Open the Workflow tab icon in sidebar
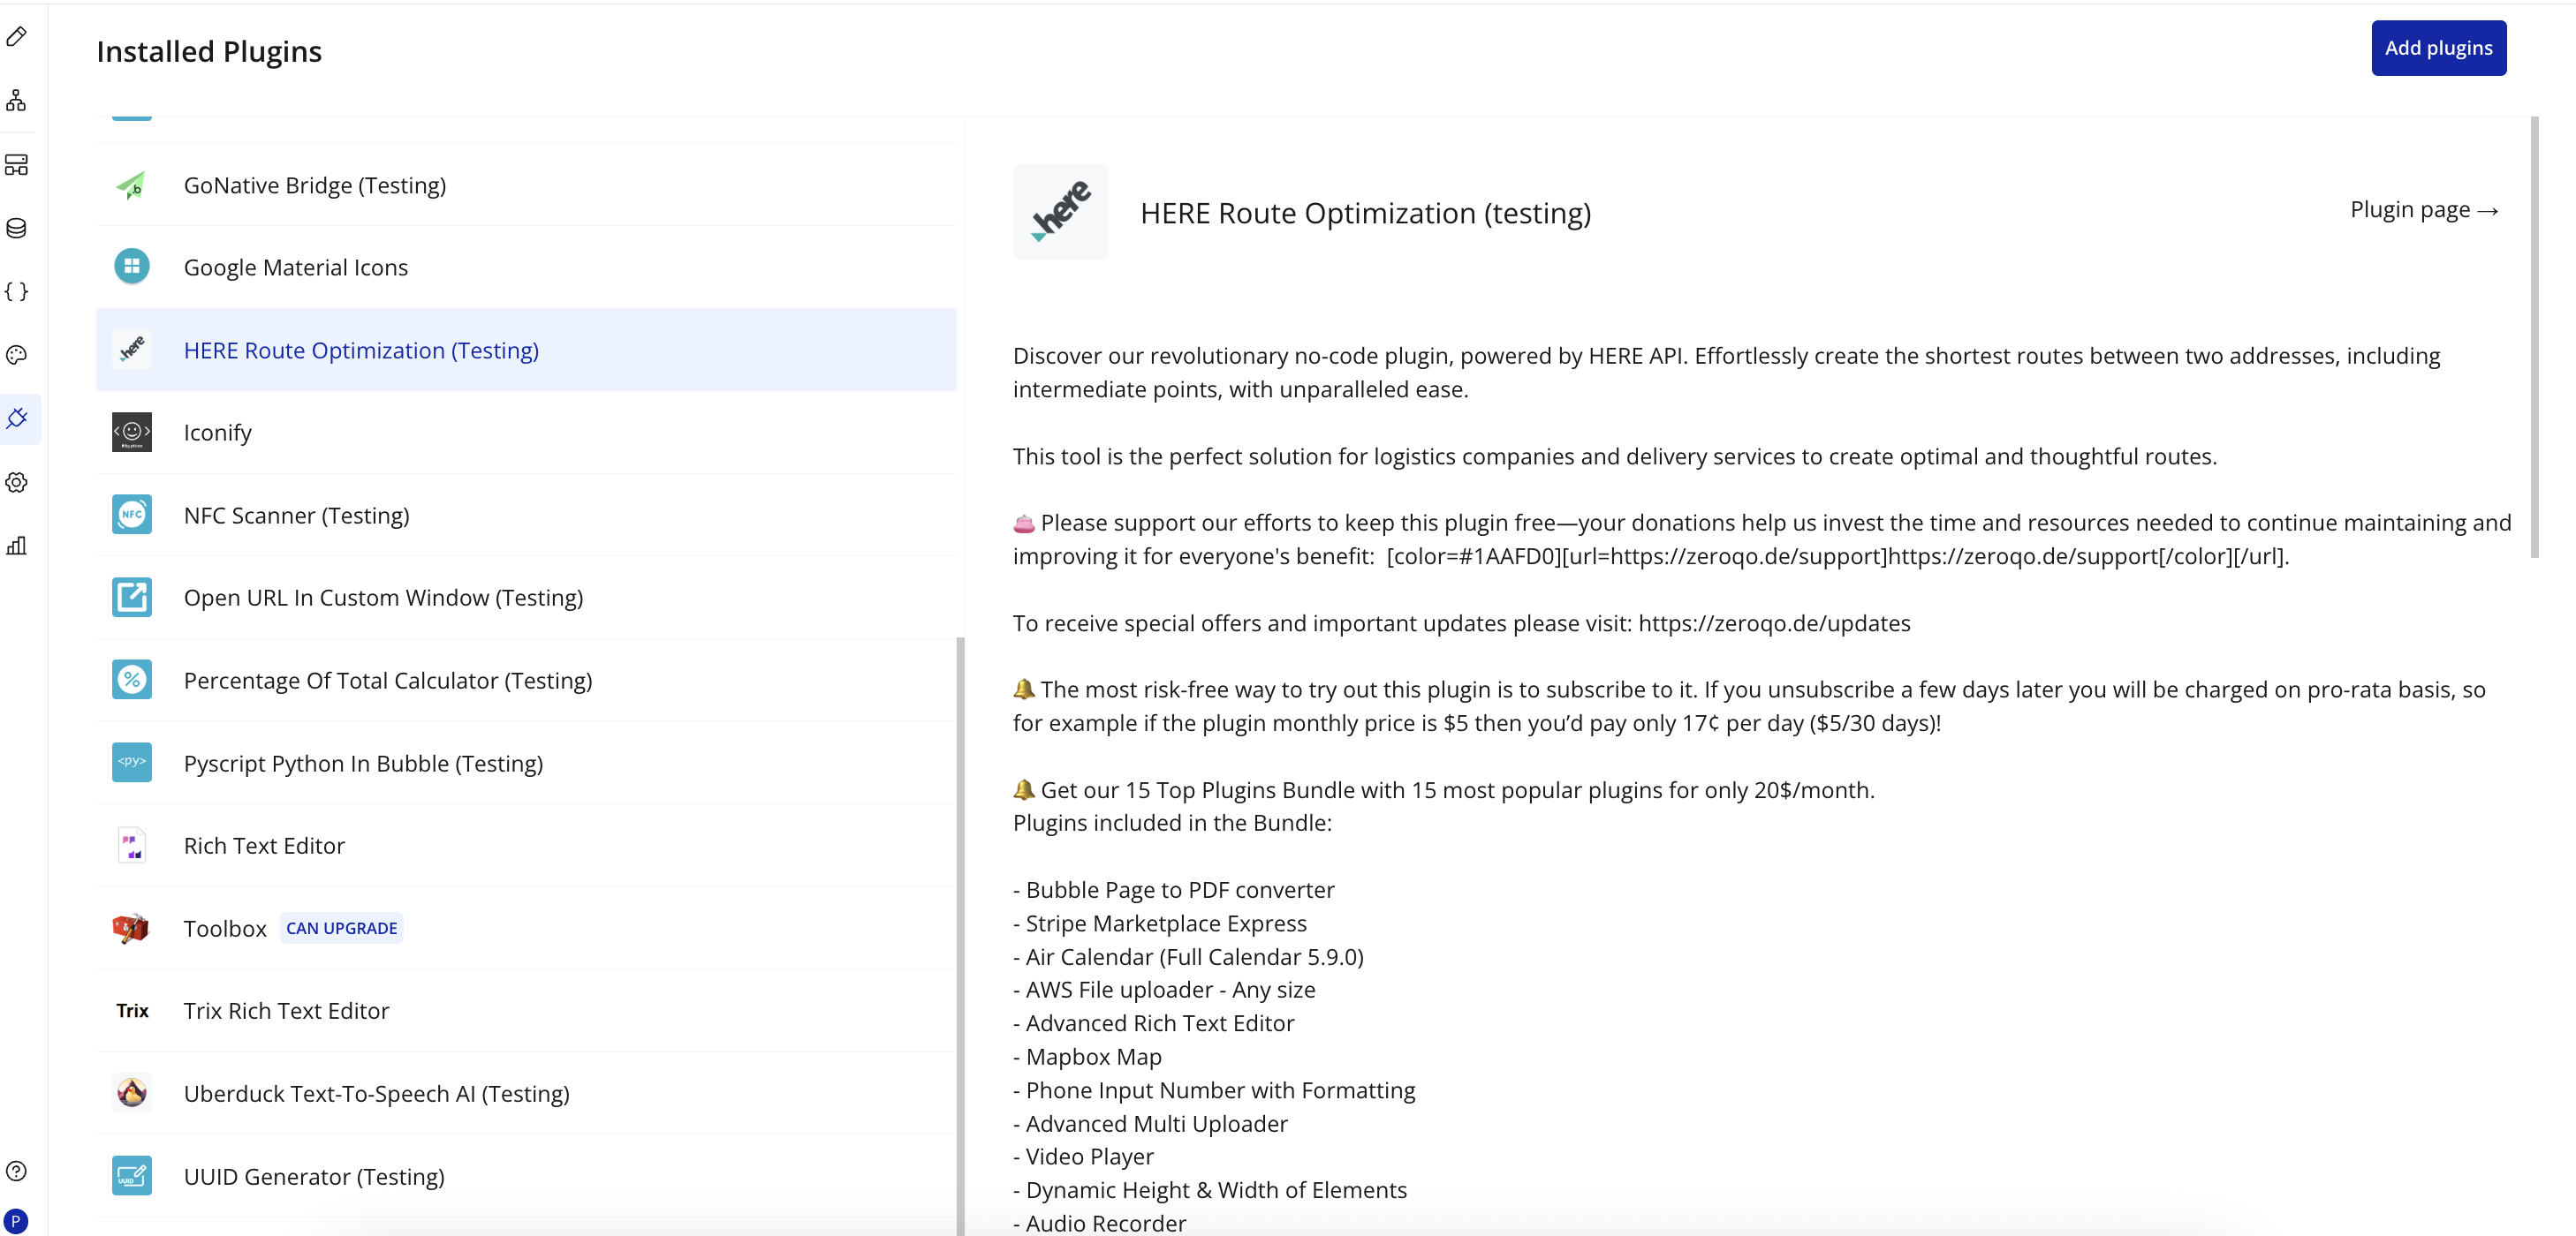The width and height of the screenshot is (2576, 1236). pos(17,101)
